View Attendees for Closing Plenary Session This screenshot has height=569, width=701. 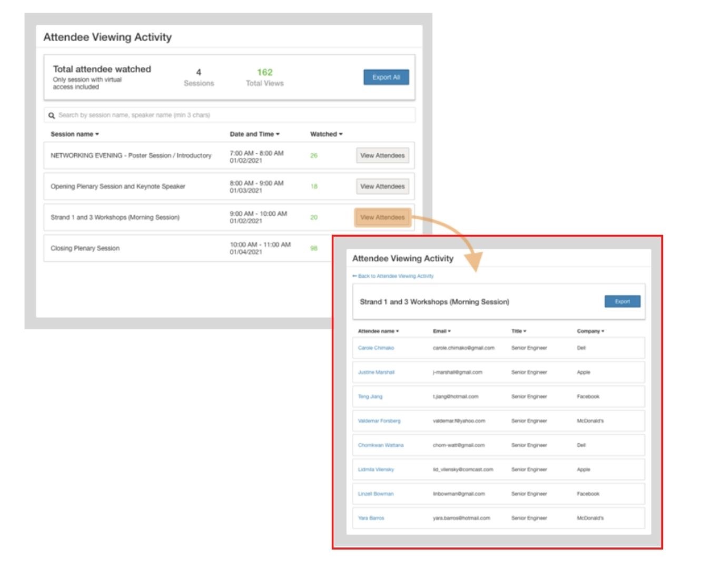(383, 247)
